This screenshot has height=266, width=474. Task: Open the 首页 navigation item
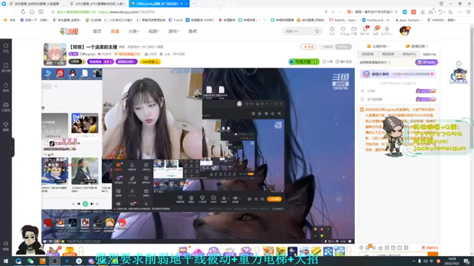pos(97,31)
